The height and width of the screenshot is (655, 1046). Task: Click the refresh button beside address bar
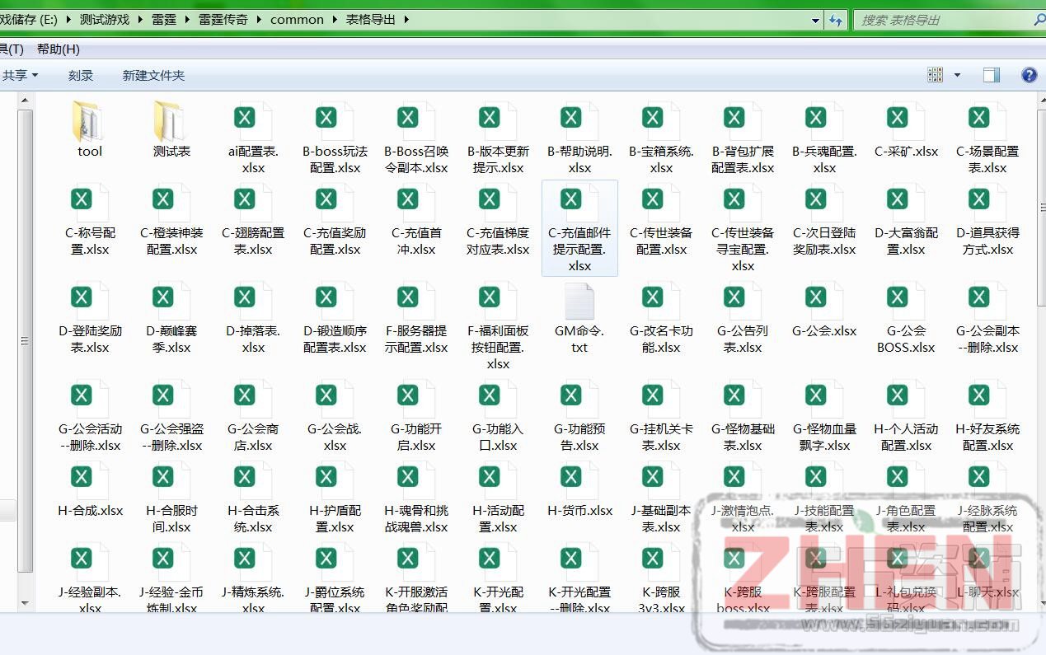836,20
